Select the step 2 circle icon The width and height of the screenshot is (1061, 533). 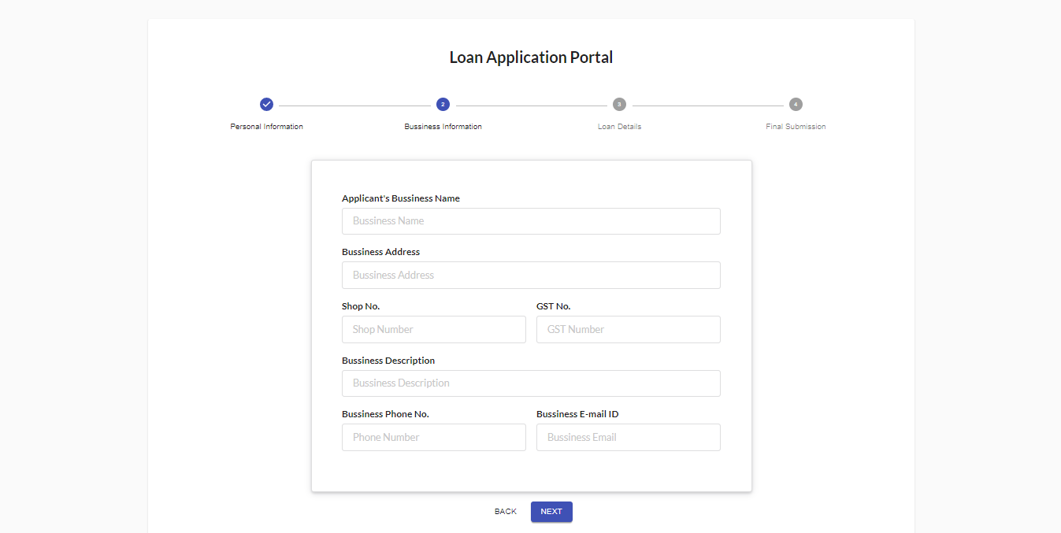(443, 104)
